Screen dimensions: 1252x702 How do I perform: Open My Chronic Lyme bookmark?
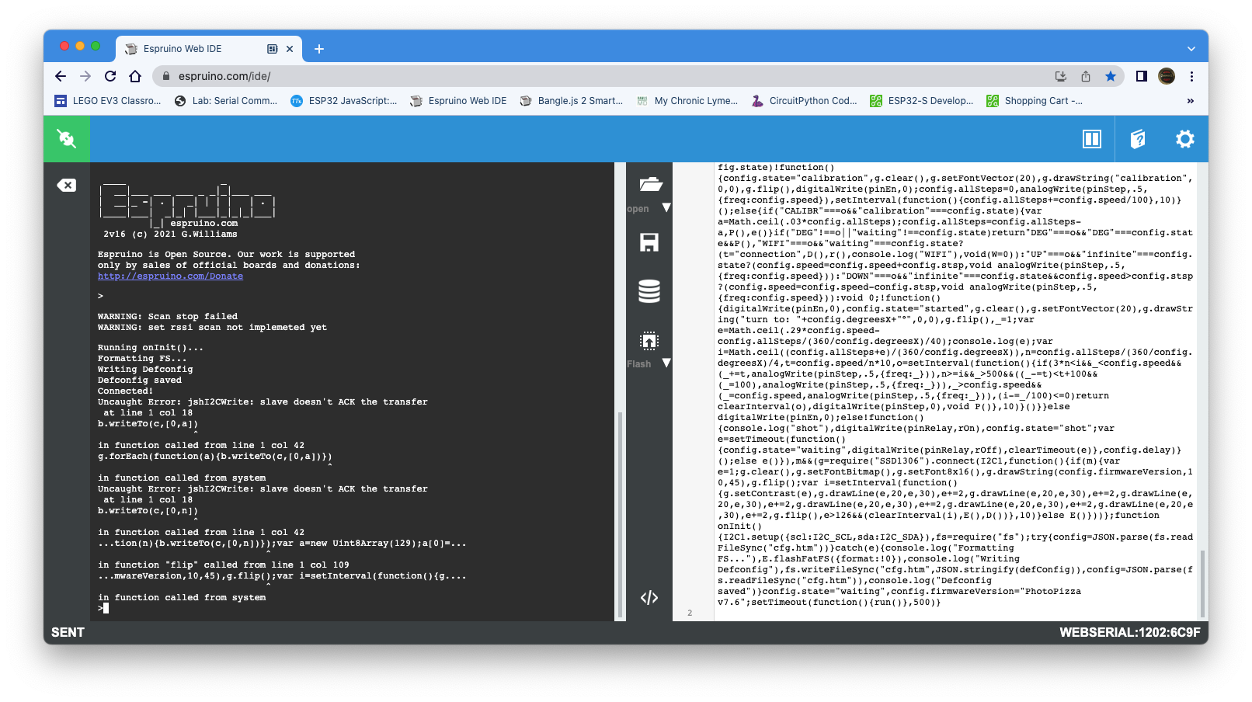(x=687, y=101)
